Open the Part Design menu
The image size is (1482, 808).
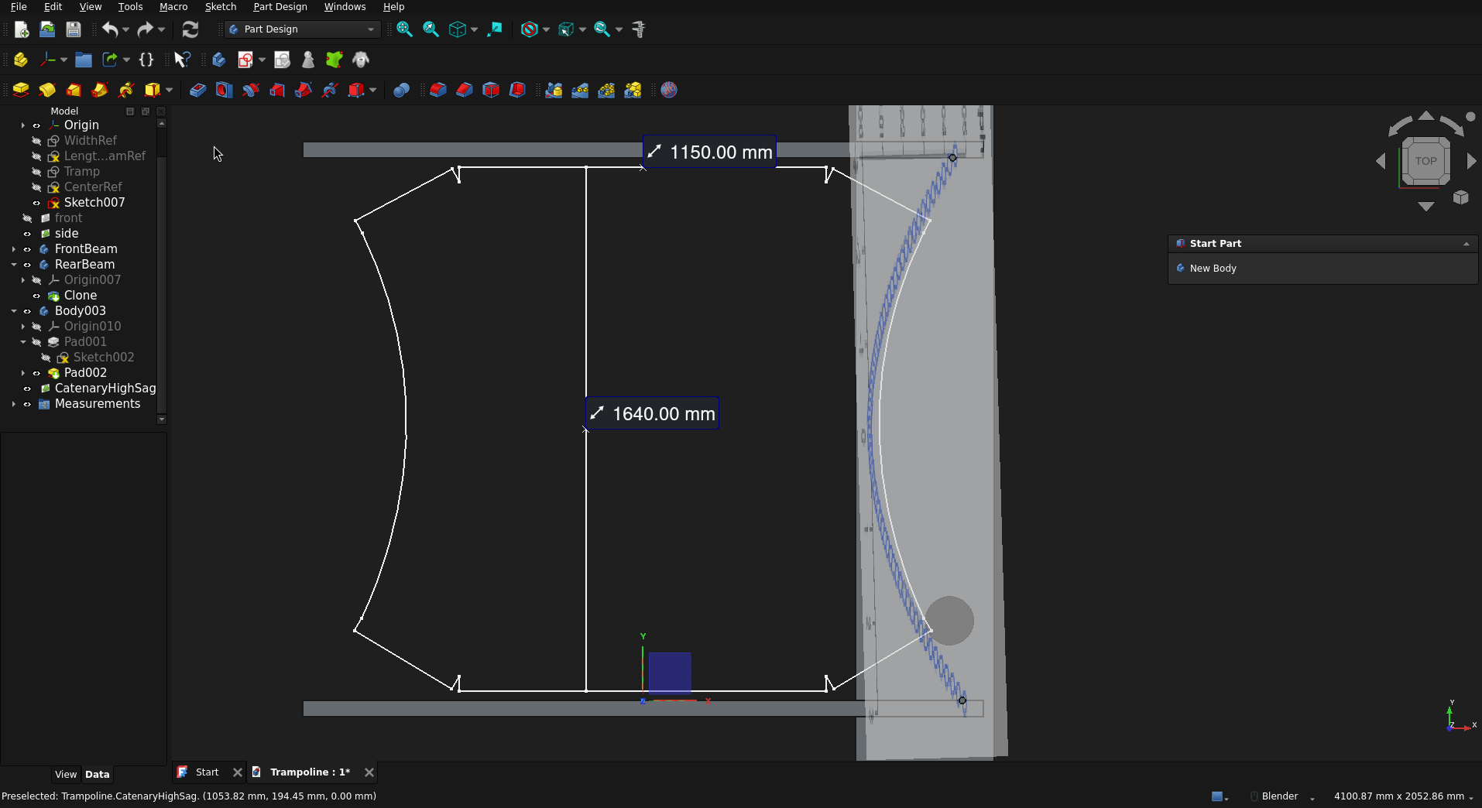(x=280, y=7)
